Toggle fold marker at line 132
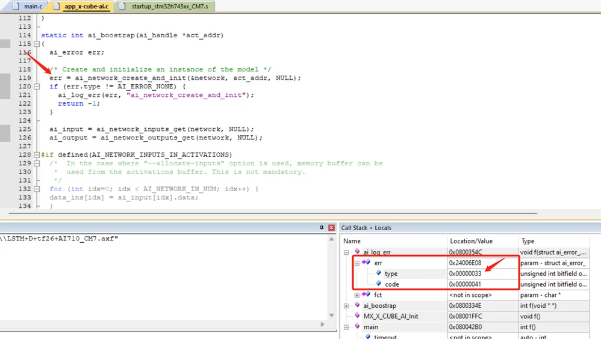Screen dimensions: 601x339 [37, 189]
